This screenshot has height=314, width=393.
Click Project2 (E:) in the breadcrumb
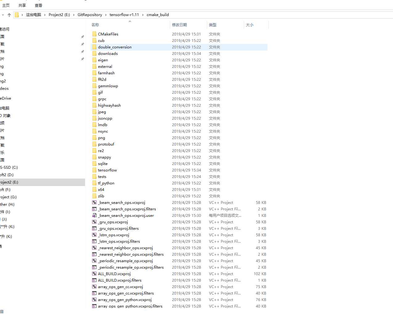[x=59, y=15]
